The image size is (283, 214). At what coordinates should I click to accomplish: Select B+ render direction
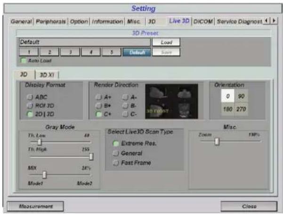(x=98, y=106)
